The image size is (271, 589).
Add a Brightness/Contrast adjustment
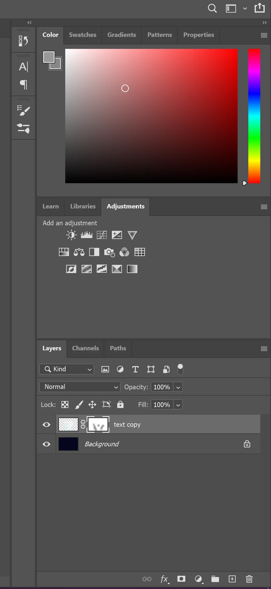[71, 235]
